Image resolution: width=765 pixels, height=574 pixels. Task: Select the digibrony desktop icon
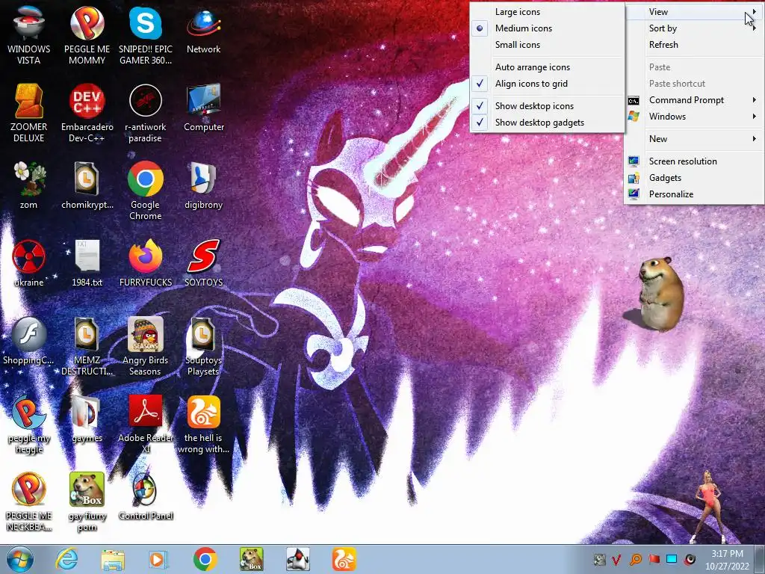(203, 185)
